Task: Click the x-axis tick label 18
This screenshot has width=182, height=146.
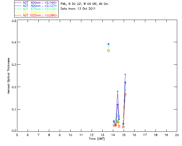Action: [x=156, y=135]
